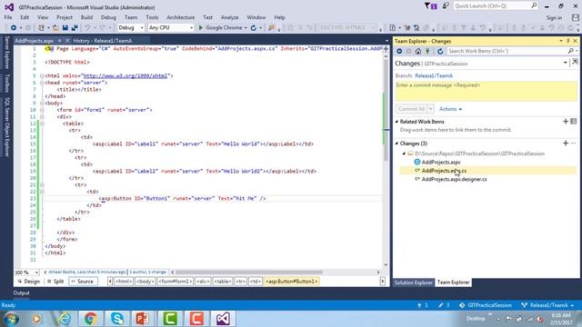Collapse the html tag outlining on line 5

pyautogui.click(x=42, y=75)
